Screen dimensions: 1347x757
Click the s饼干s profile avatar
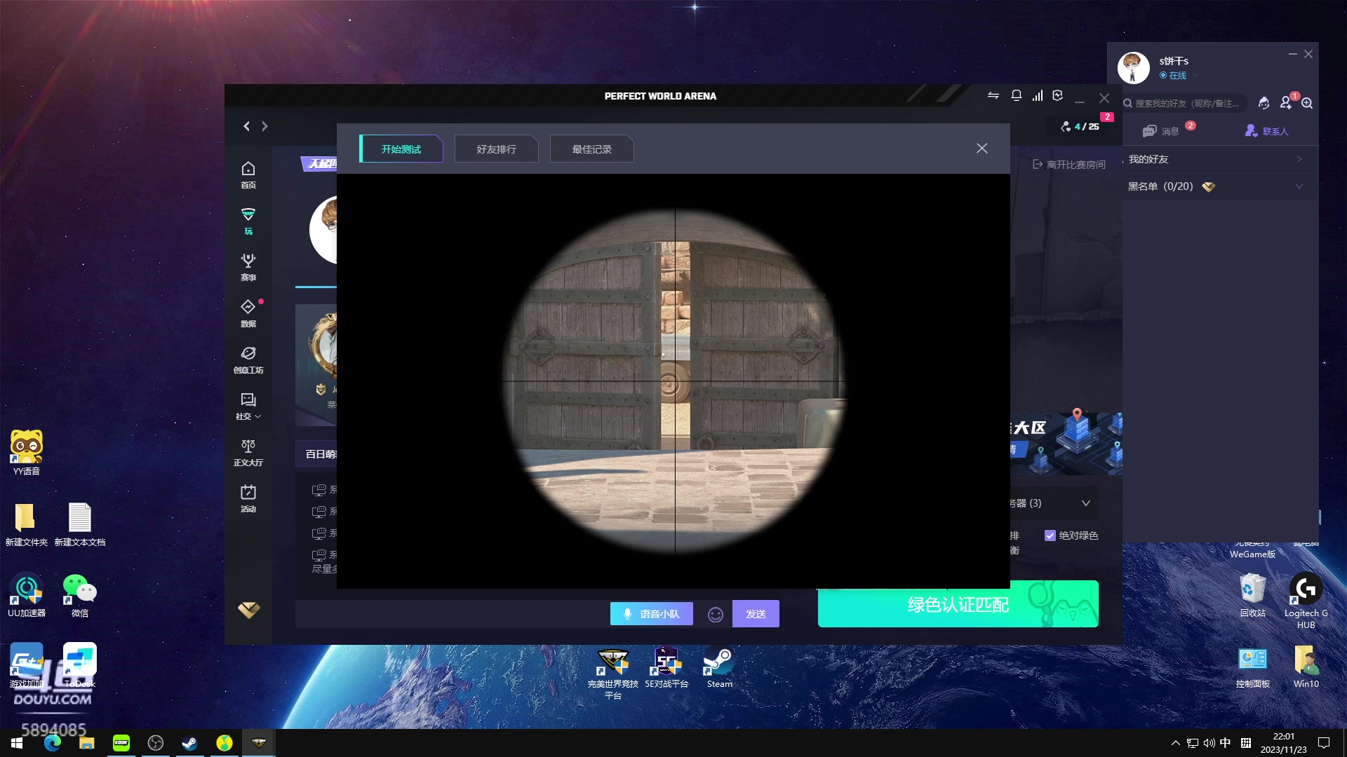(1134, 68)
